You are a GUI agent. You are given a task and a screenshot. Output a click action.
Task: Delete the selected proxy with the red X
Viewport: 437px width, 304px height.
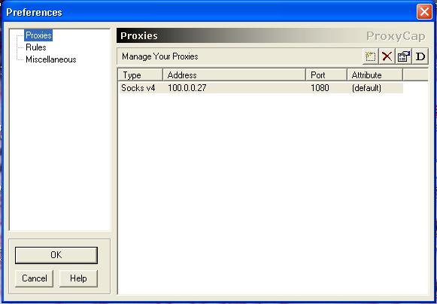click(387, 56)
